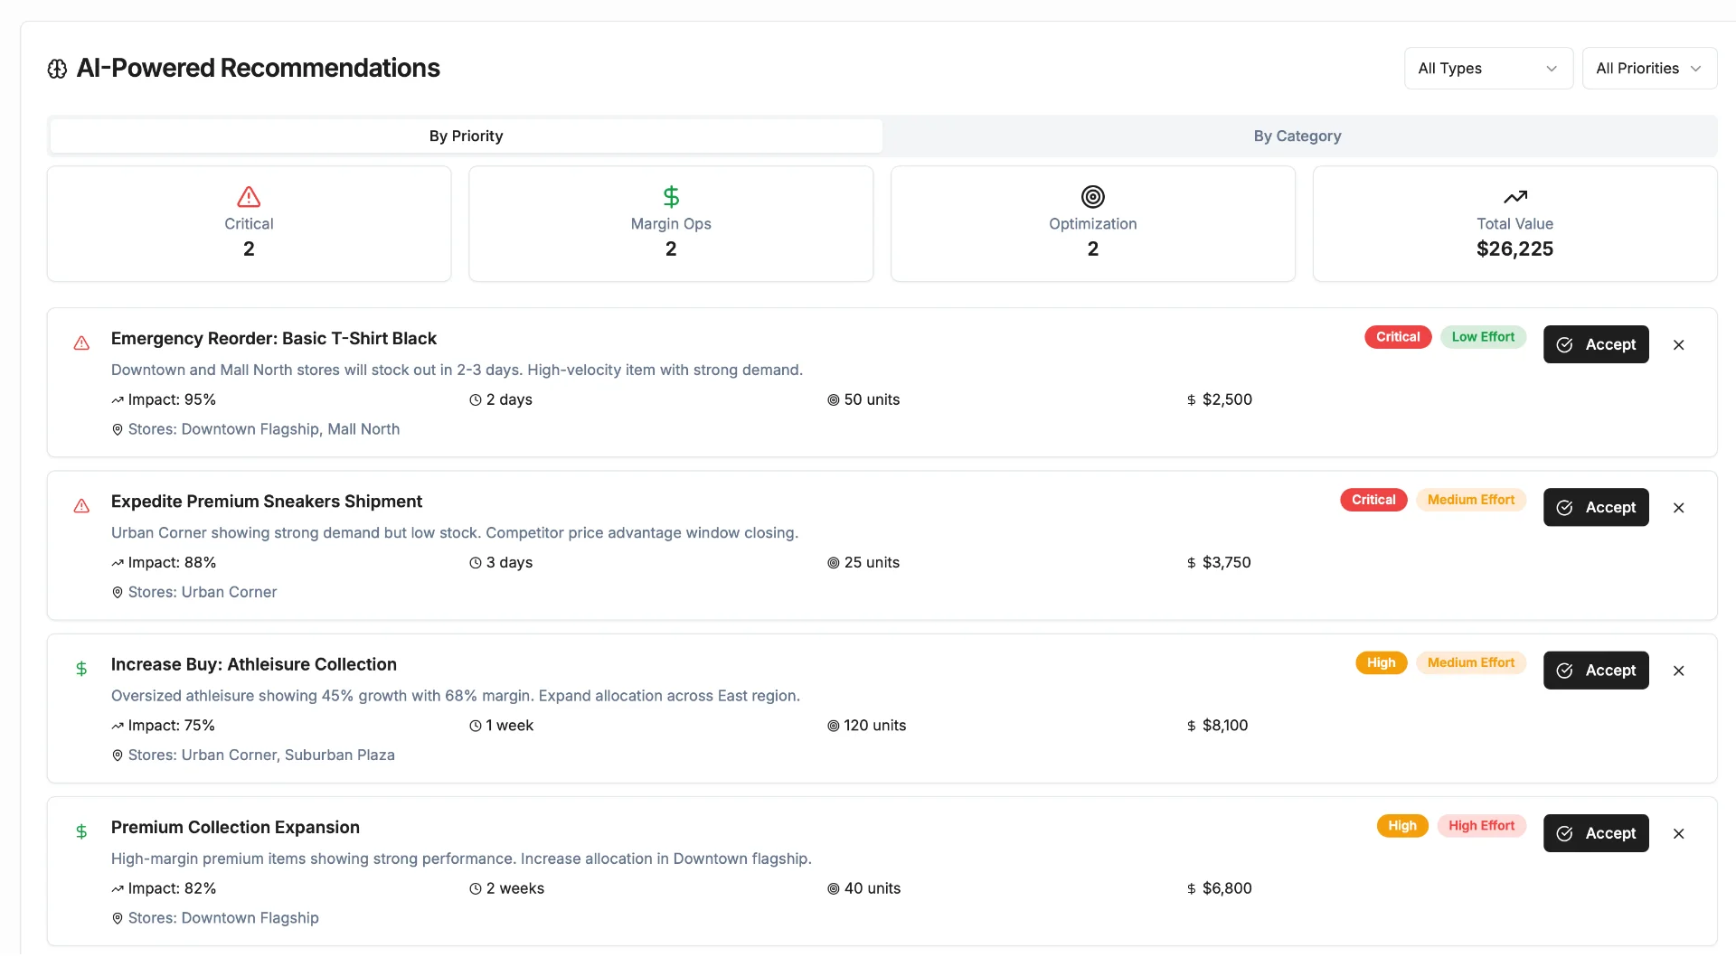Viewport: 1736px width, 976px height.
Task: Click the Critical badge on Expedite Premium Sneakers
Action: tap(1373, 500)
